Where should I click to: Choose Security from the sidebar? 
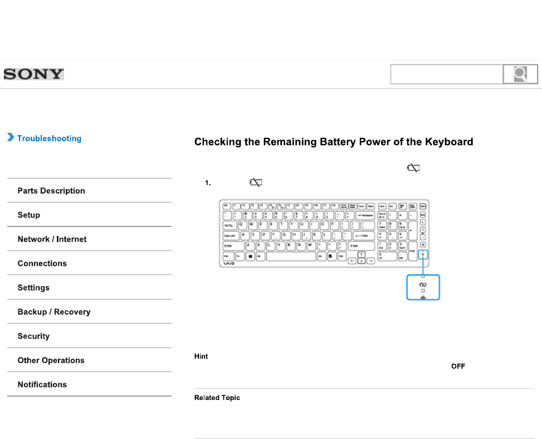pos(33,336)
